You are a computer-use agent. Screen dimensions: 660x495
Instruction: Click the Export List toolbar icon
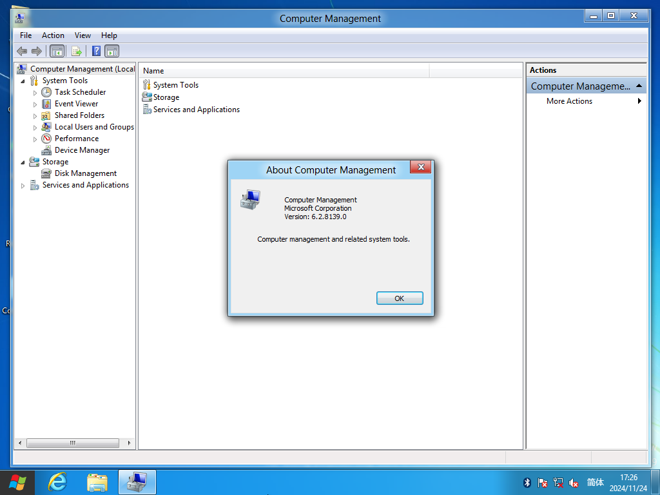point(77,52)
